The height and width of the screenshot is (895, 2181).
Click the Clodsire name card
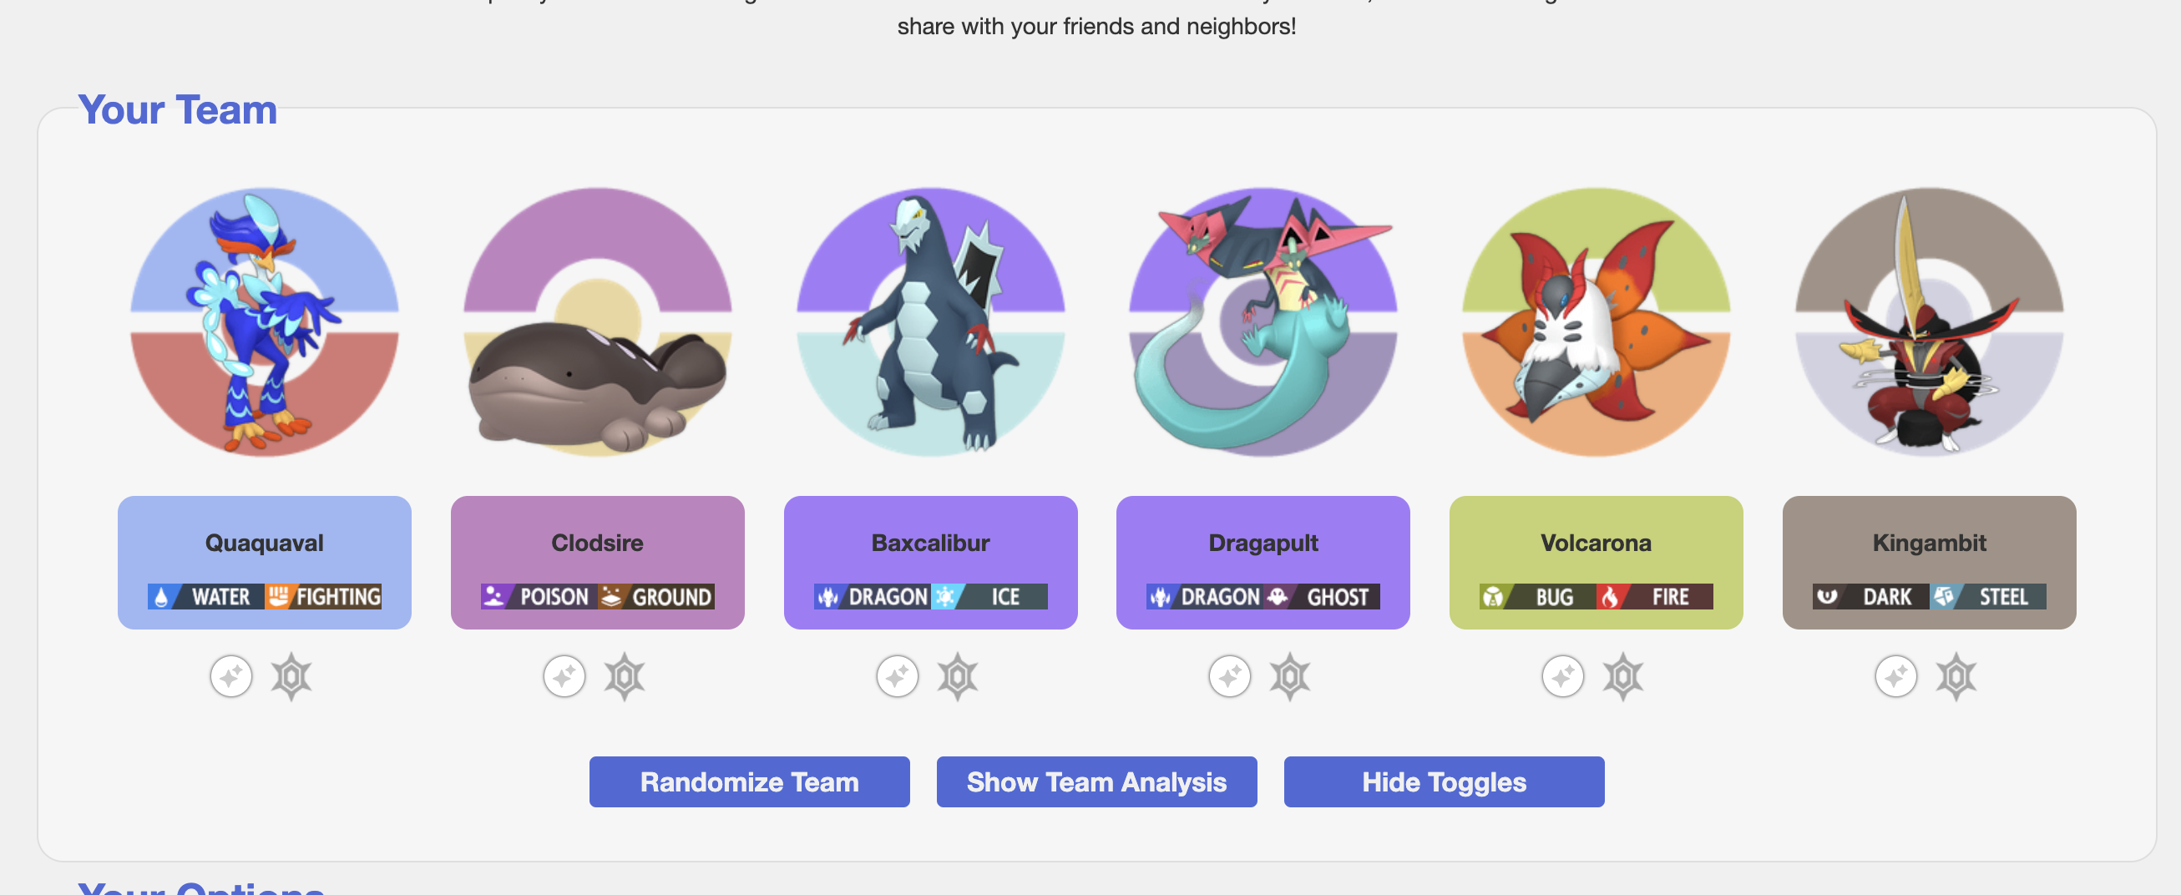pyautogui.click(x=598, y=562)
